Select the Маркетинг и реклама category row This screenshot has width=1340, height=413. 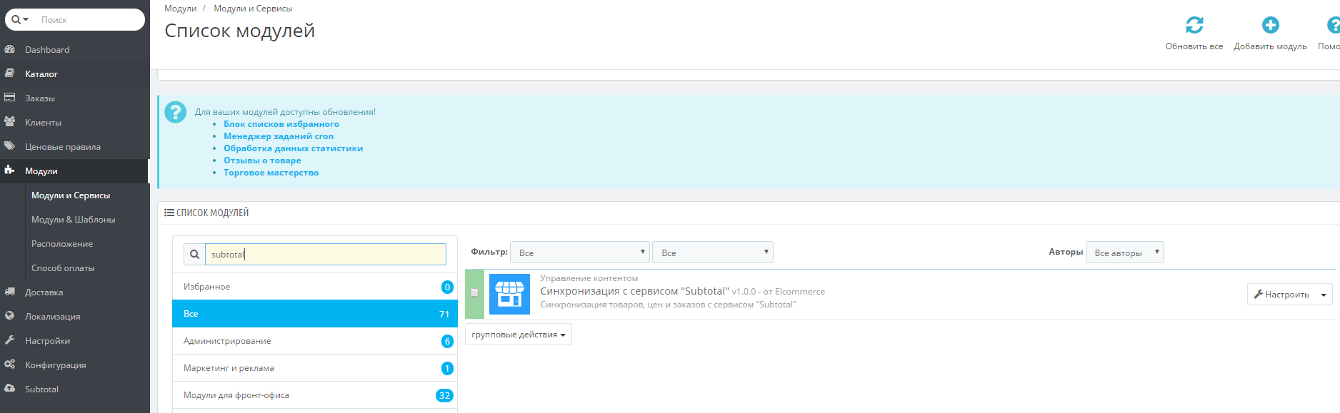[x=315, y=368]
